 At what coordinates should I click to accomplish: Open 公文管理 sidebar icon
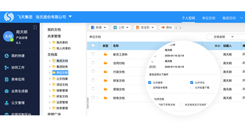(7, 103)
